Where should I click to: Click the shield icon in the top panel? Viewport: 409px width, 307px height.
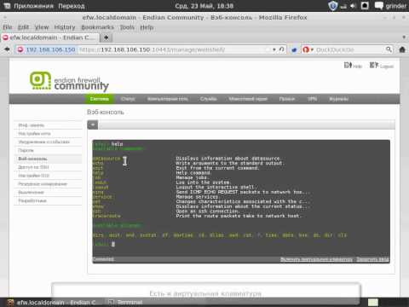pos(332,6)
